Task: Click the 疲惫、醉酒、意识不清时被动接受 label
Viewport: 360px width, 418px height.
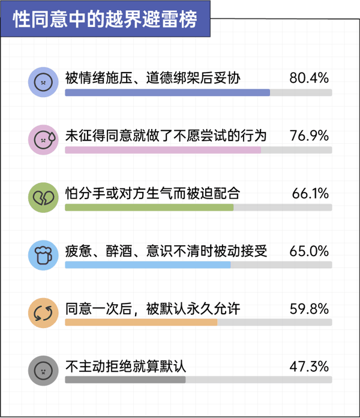Action: (166, 251)
